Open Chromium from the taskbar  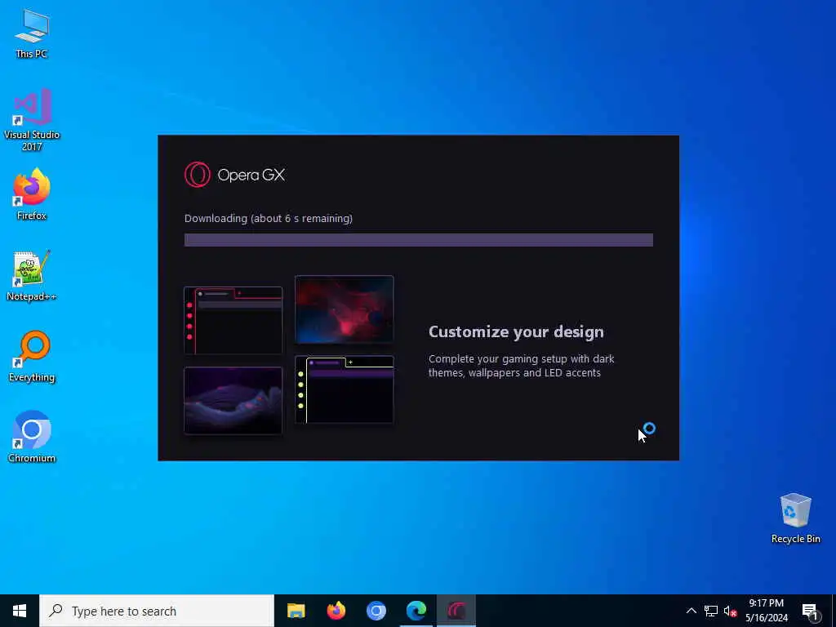(376, 611)
